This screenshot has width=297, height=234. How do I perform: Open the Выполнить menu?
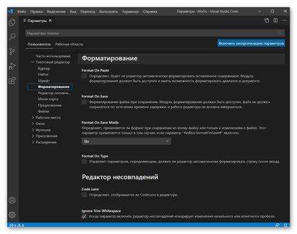108,11
